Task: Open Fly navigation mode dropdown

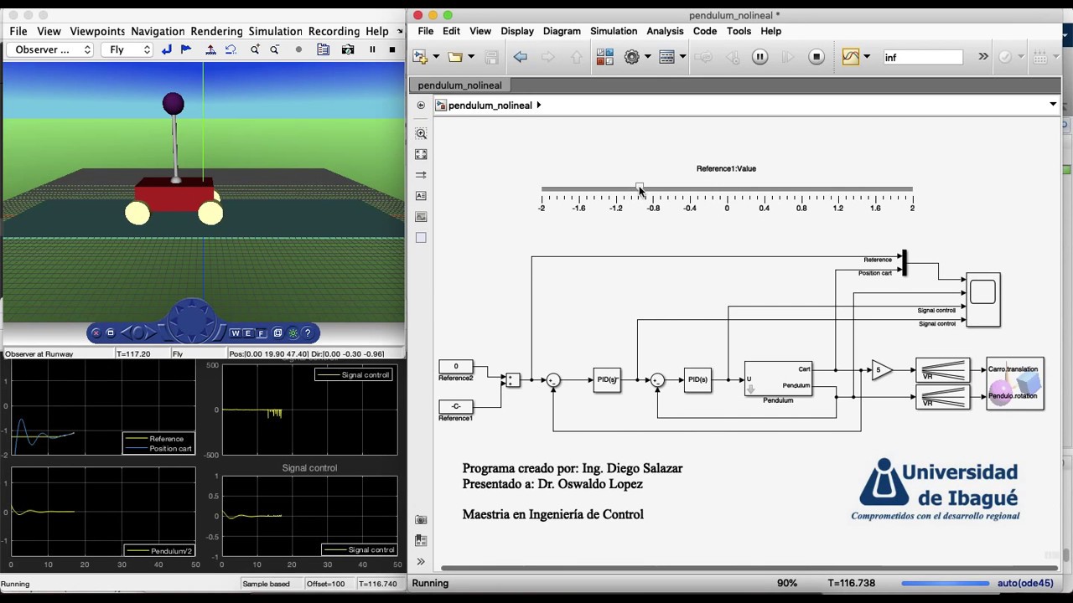Action: [127, 50]
